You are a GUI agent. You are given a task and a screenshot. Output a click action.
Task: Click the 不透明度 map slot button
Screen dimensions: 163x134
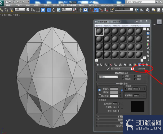click(144, 96)
